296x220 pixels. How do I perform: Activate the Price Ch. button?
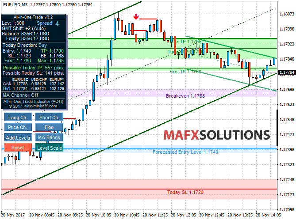(18, 127)
